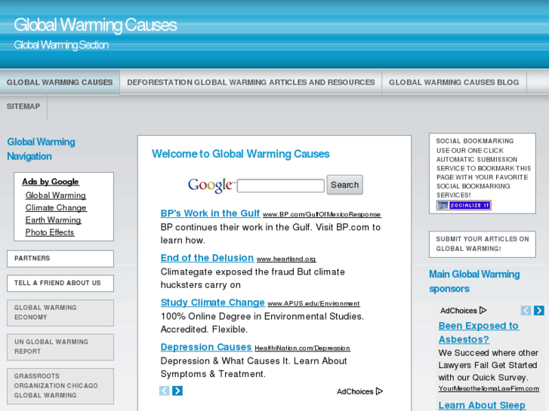Click Global Warming Causes site title
Screen dimensions: 549x411
(95, 25)
